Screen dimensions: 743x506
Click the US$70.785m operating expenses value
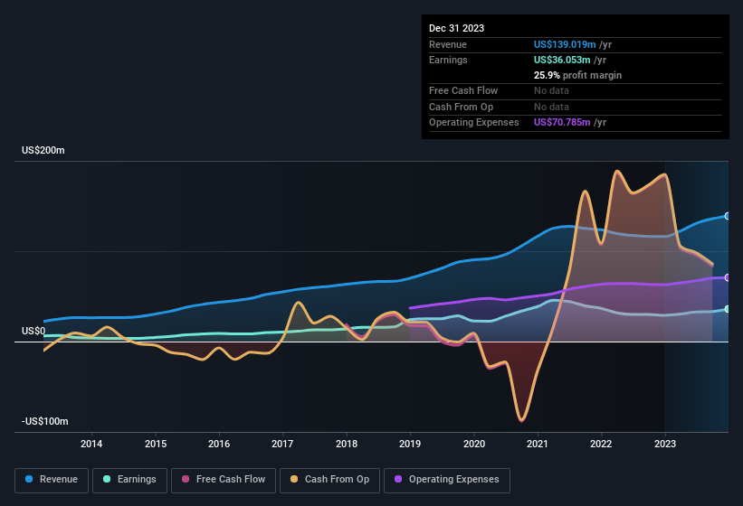pos(562,123)
